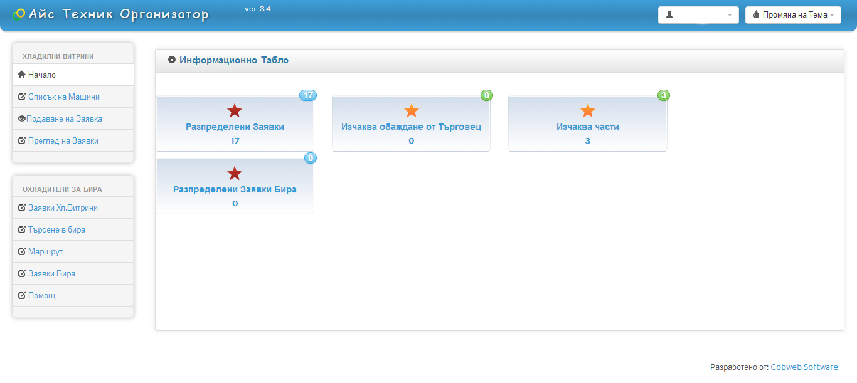Click the green badge showing 3
Image resolution: width=857 pixels, height=383 pixels.
click(x=664, y=95)
